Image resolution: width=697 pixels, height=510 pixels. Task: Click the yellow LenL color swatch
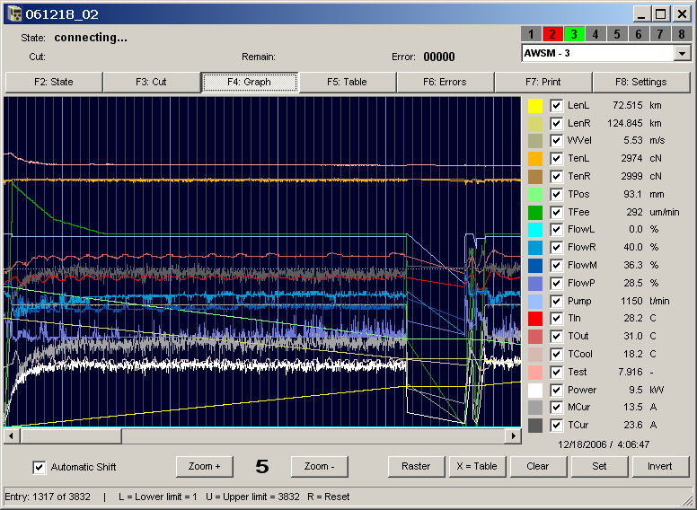(x=535, y=105)
